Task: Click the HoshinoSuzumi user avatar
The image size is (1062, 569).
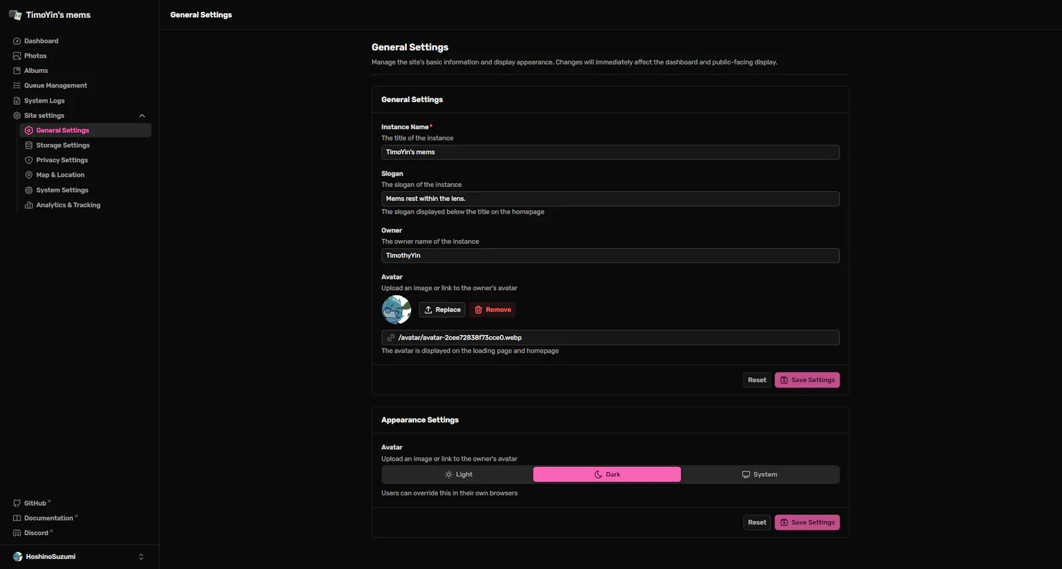Action: pos(18,557)
